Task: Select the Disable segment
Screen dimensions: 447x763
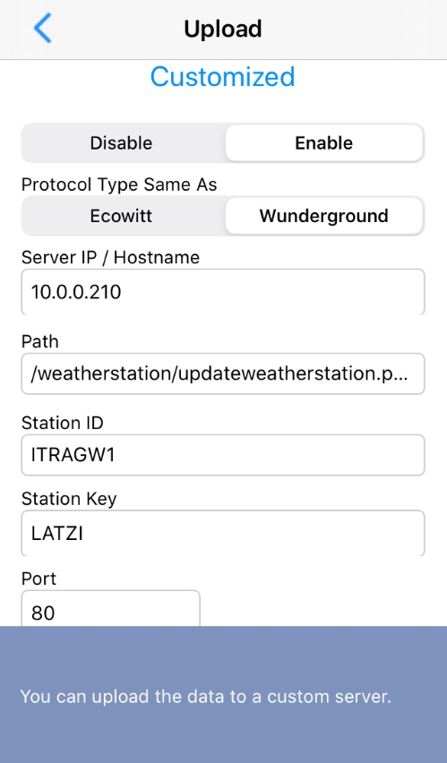Action: (x=121, y=143)
